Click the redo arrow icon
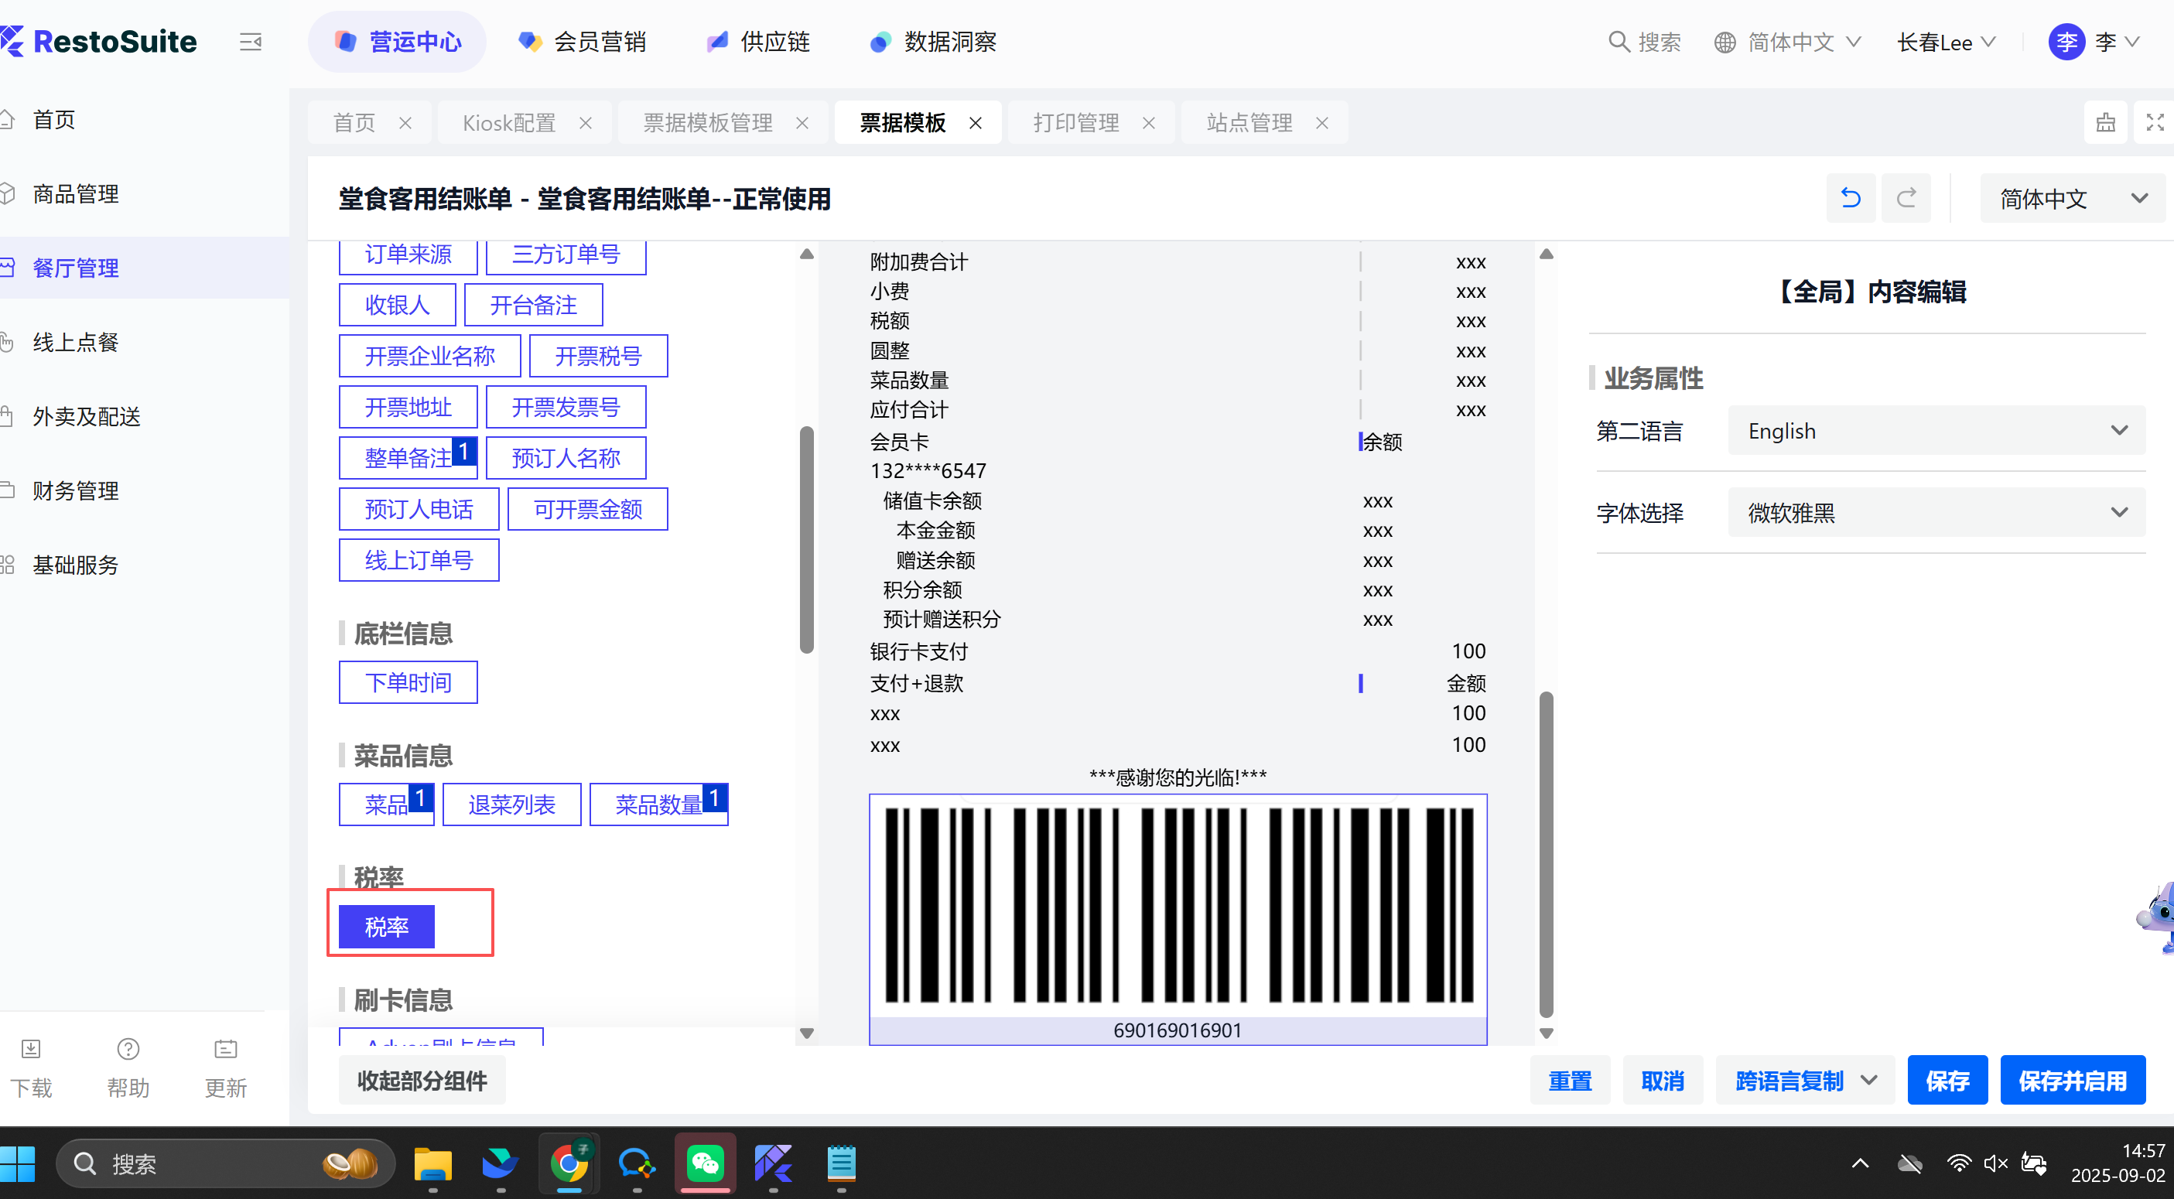 (1906, 198)
